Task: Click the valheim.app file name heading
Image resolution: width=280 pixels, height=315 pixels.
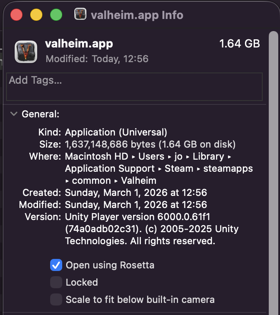Action: point(79,44)
